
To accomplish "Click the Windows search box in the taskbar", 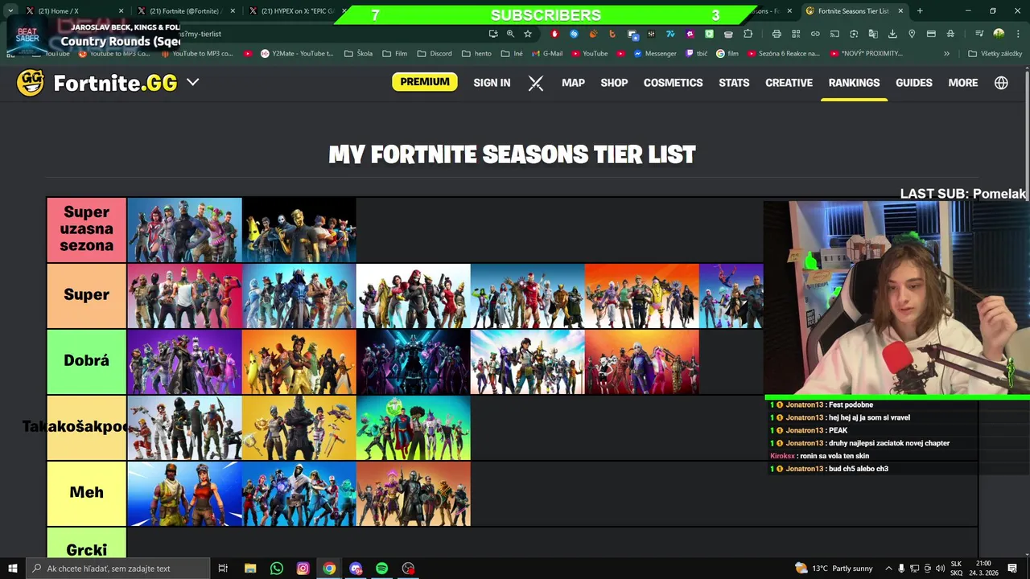I will click(117, 569).
